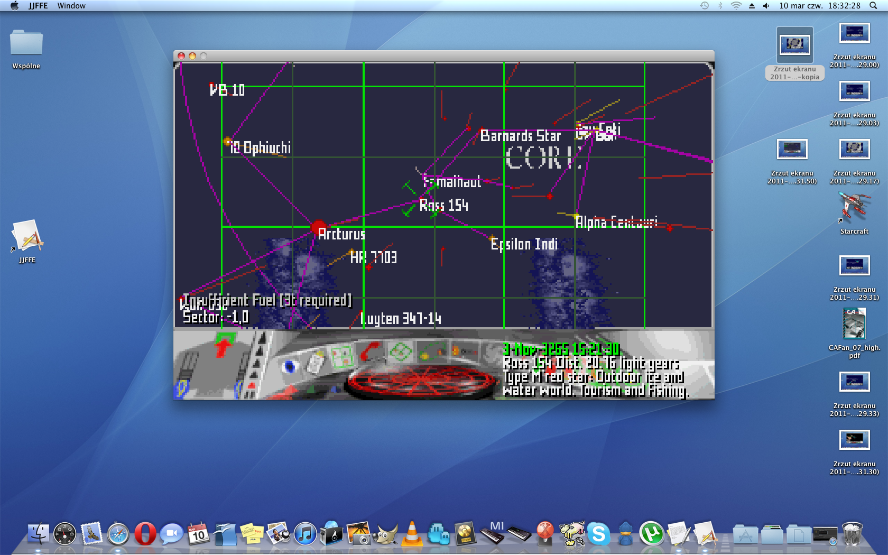Open Stickies from the Dock
Viewport: 888px width, 555px height.
click(252, 534)
